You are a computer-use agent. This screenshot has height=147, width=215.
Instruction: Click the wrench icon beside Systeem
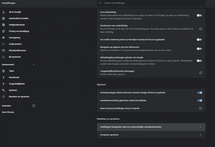[x=3, y=90]
